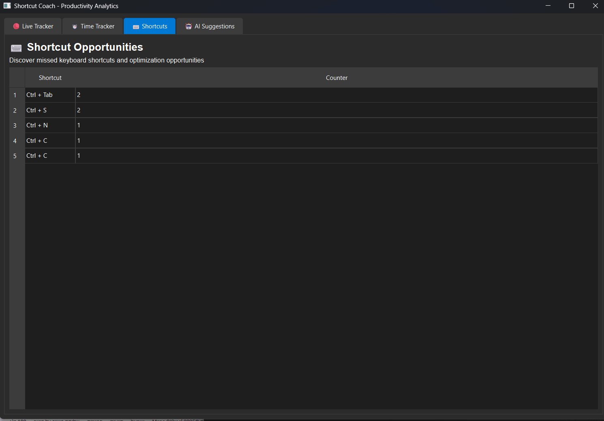Select the Ctrl + Tab shortcut cell

[x=50, y=95]
